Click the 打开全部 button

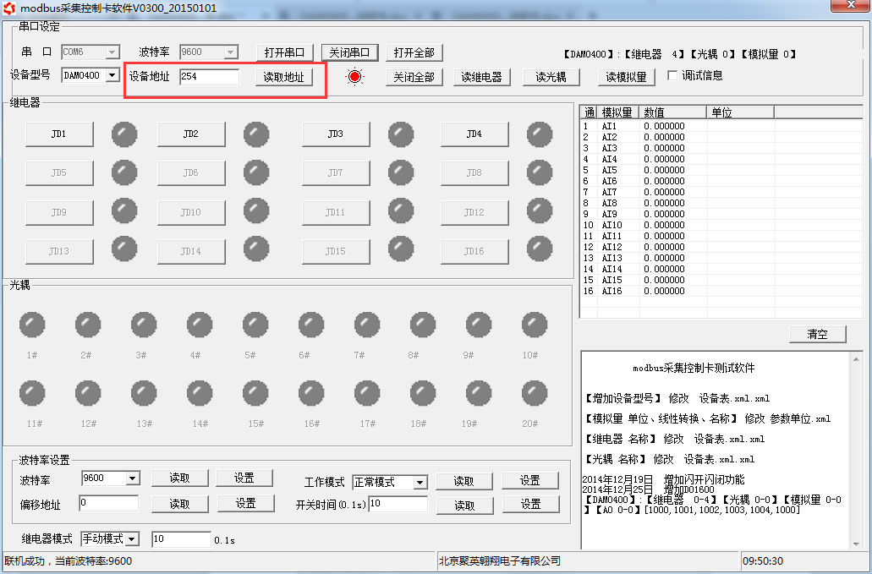414,52
